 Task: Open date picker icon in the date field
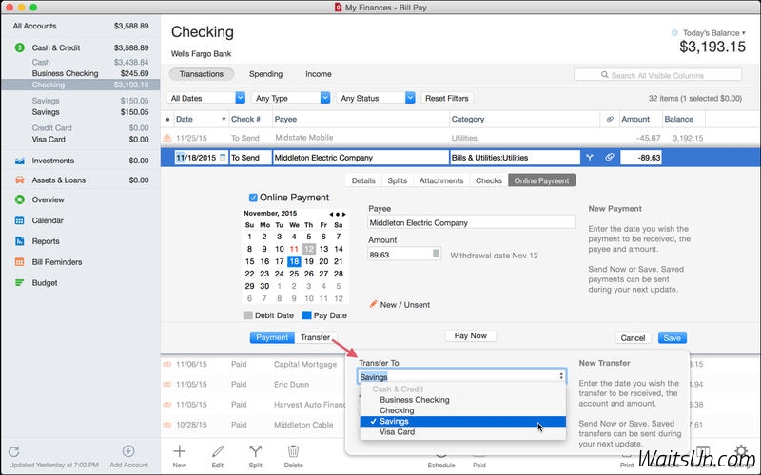pos(223,158)
